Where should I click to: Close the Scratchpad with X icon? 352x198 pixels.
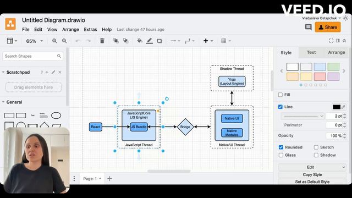[x=60, y=72]
